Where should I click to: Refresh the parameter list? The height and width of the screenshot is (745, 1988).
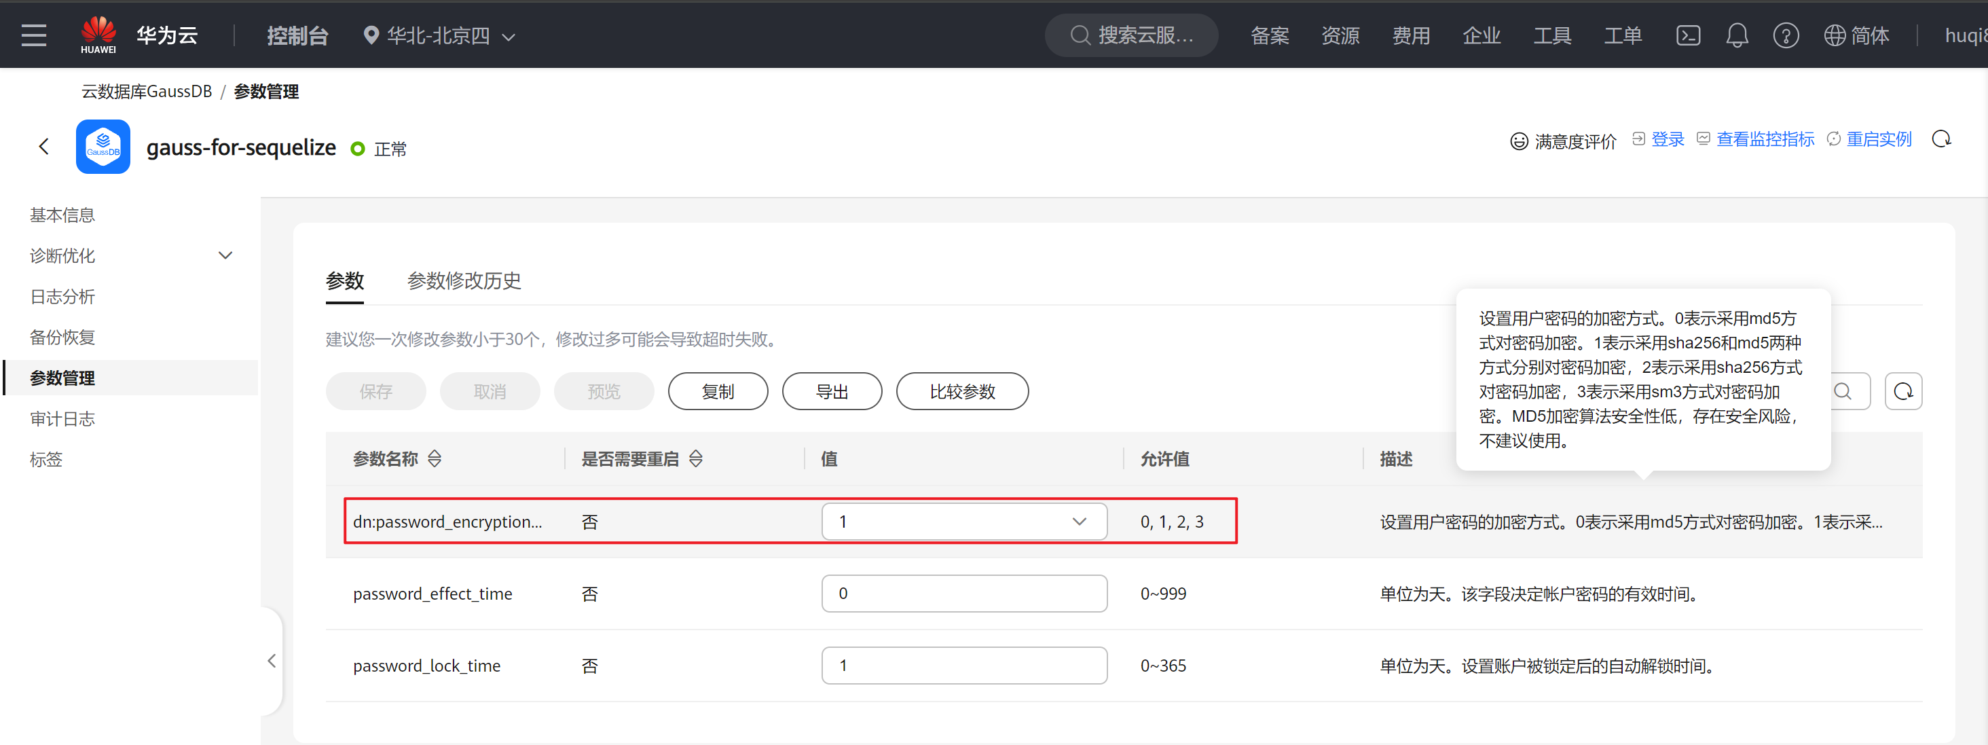[1903, 391]
